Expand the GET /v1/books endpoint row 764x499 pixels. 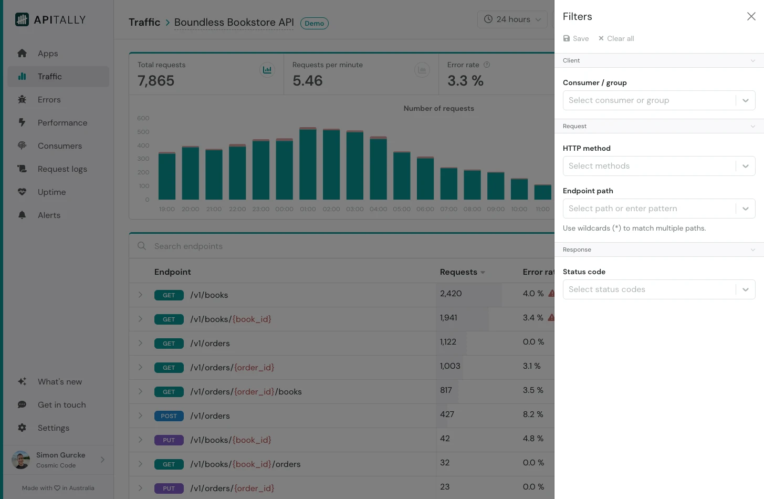pos(140,295)
